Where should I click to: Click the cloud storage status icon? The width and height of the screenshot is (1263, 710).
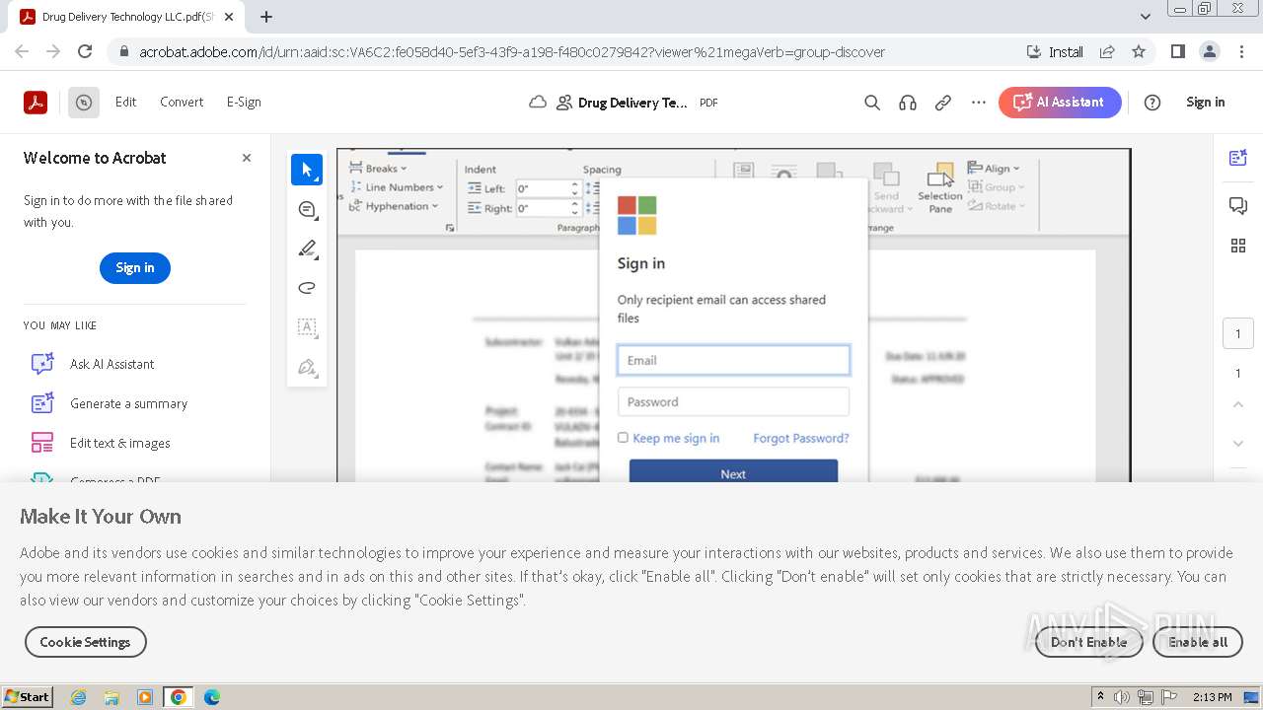tap(538, 103)
